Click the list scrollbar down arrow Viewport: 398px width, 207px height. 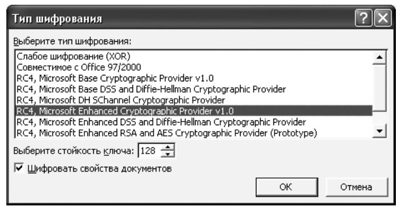[x=379, y=131]
